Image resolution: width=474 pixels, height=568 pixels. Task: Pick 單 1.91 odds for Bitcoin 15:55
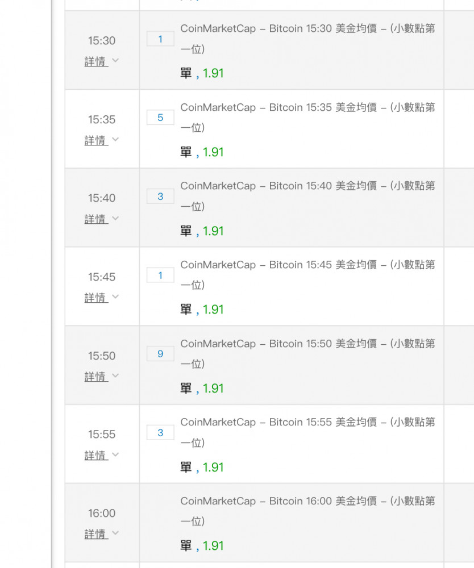pos(202,467)
